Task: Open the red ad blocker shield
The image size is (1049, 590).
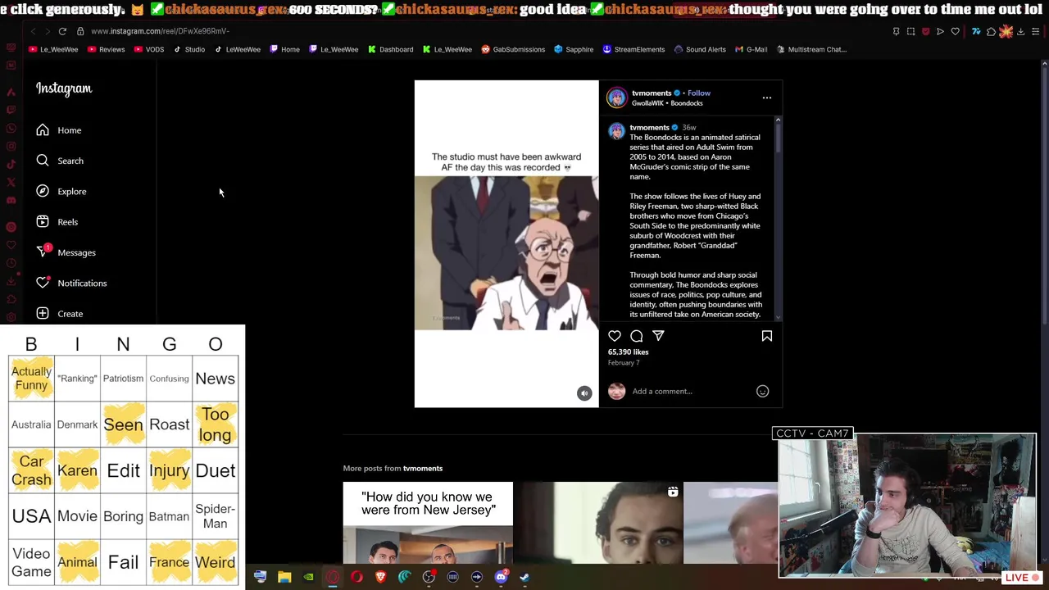Action: click(x=926, y=32)
